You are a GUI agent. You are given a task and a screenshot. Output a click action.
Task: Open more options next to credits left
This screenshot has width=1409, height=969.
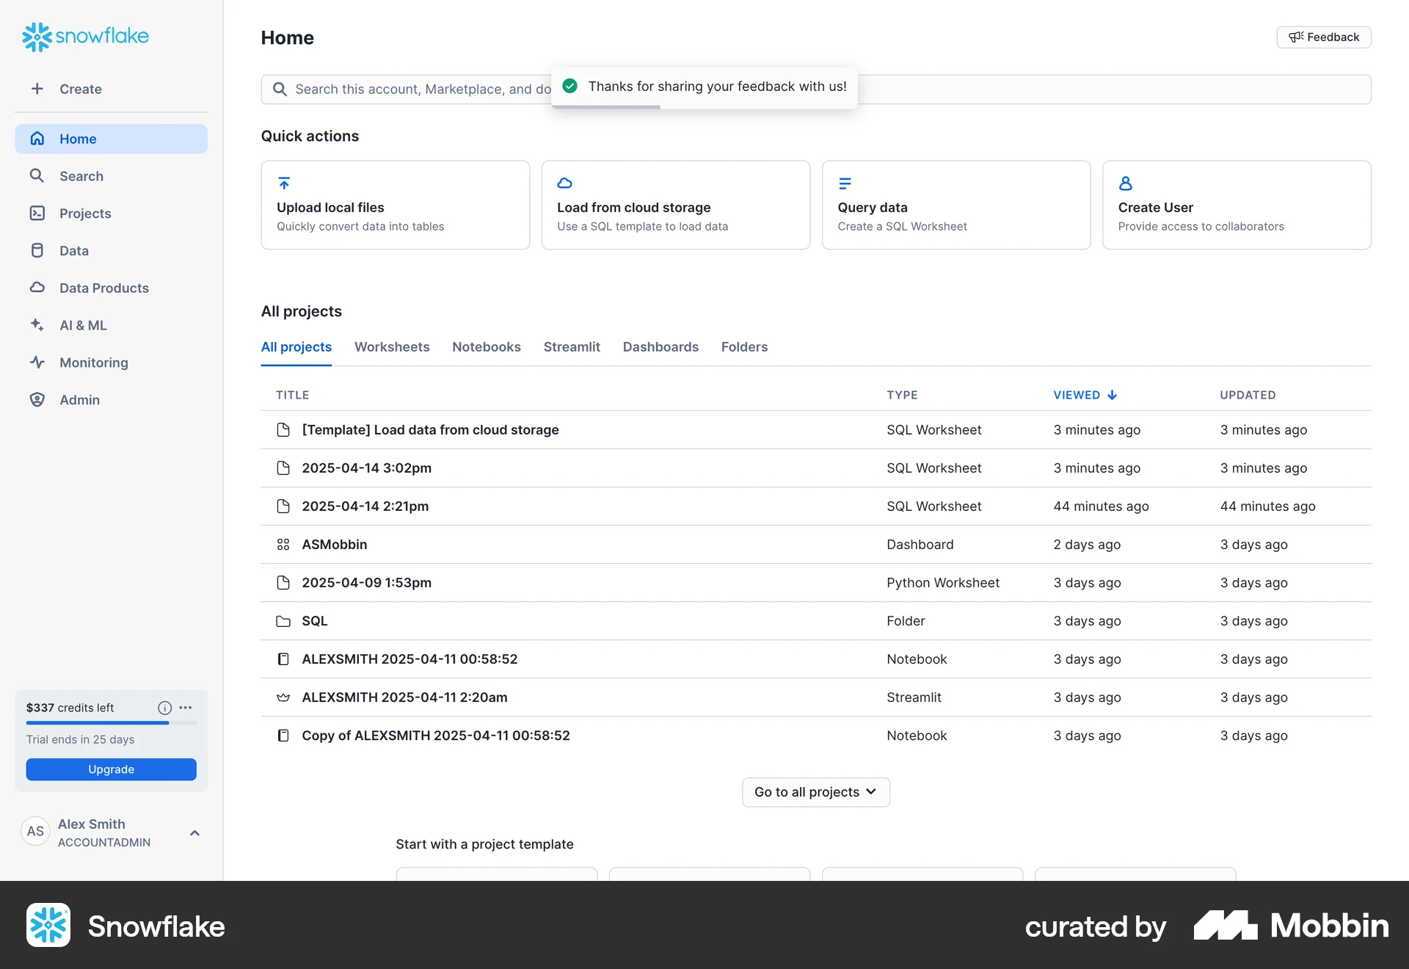point(184,708)
